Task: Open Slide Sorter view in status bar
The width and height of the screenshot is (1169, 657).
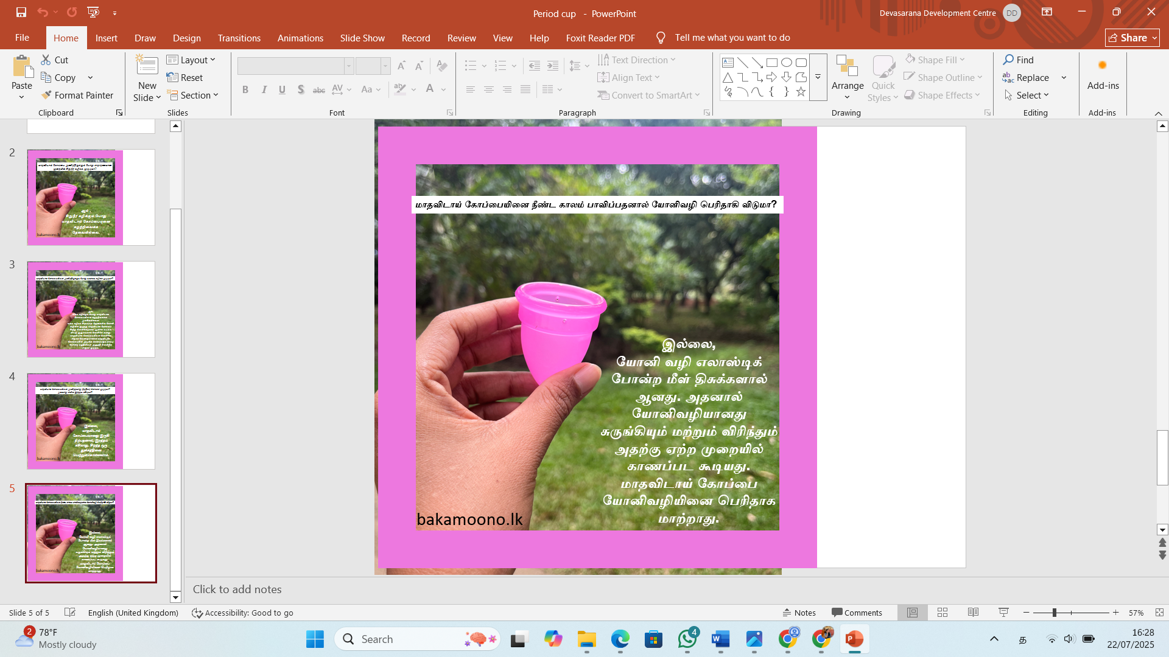Action: 943,613
